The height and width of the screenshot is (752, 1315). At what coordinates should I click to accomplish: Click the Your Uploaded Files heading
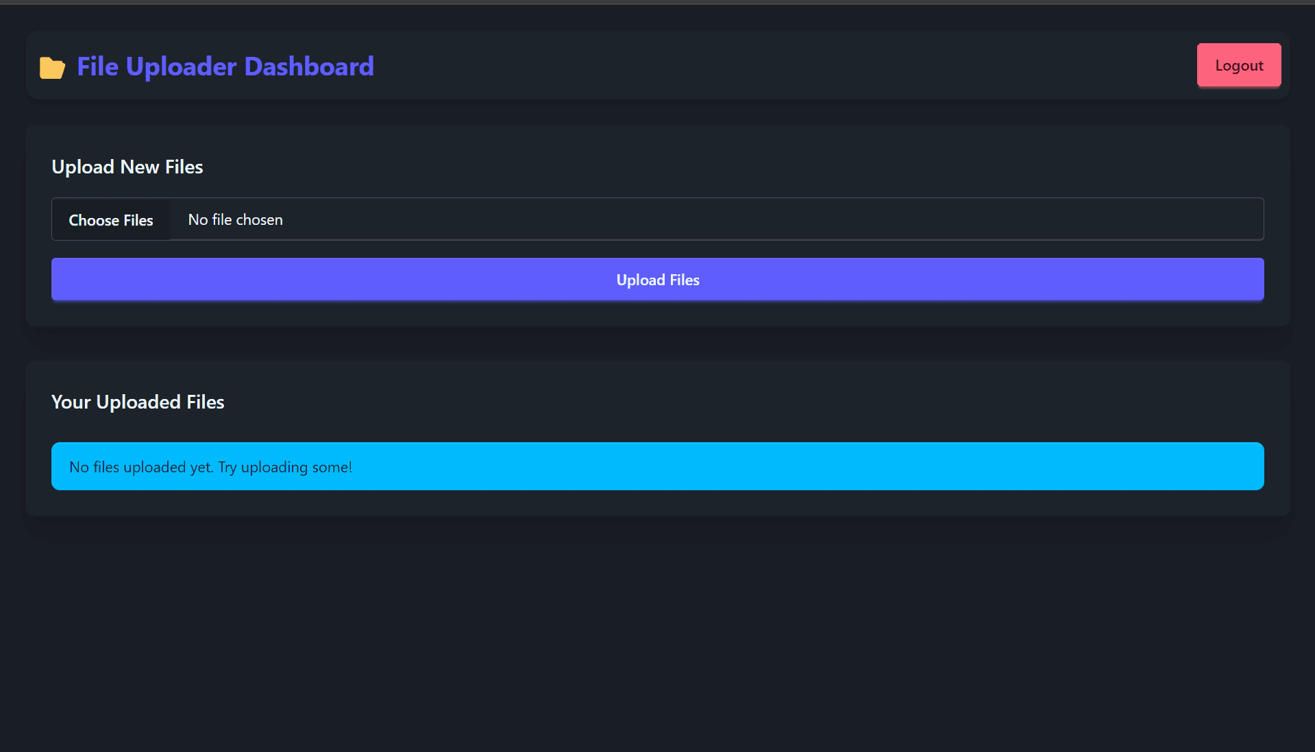point(137,402)
